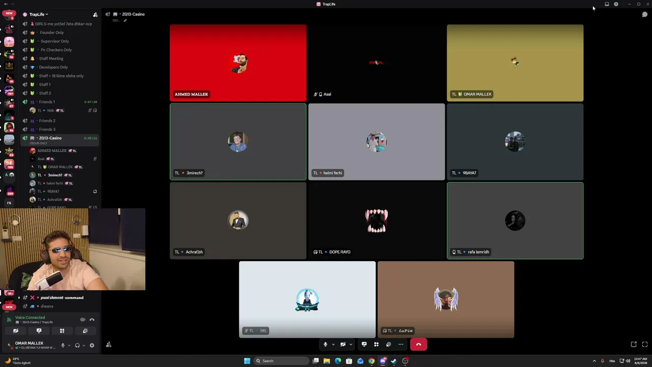Join the Friends 2 voice channel
Image resolution: width=652 pixels, height=367 pixels.
(47, 121)
